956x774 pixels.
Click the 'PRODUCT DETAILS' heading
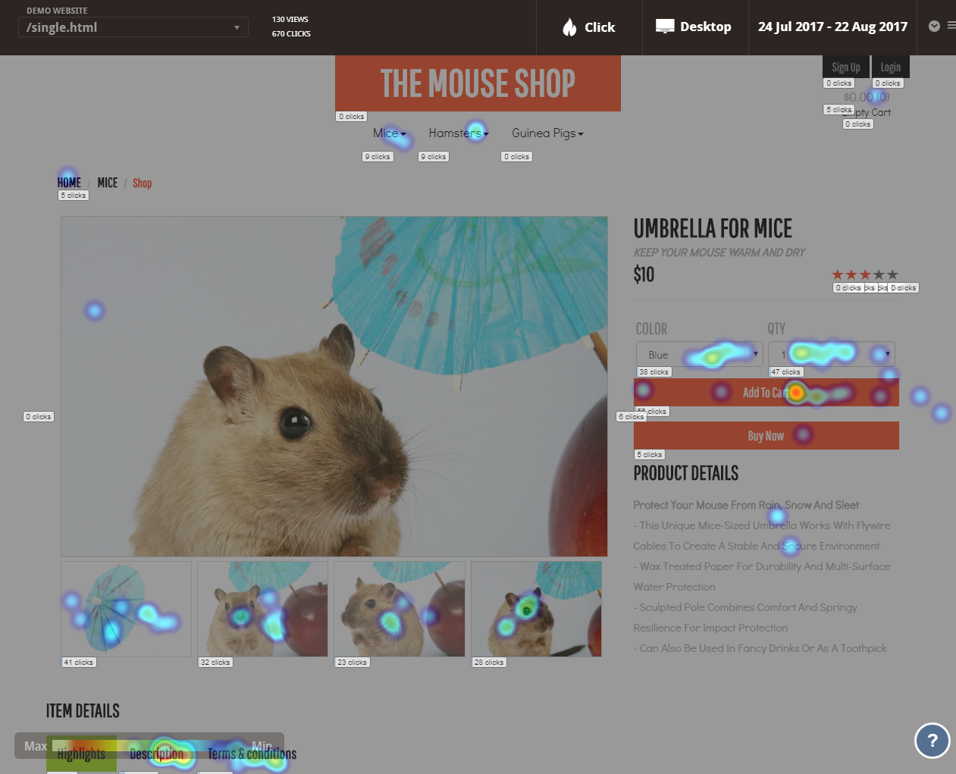click(x=686, y=473)
